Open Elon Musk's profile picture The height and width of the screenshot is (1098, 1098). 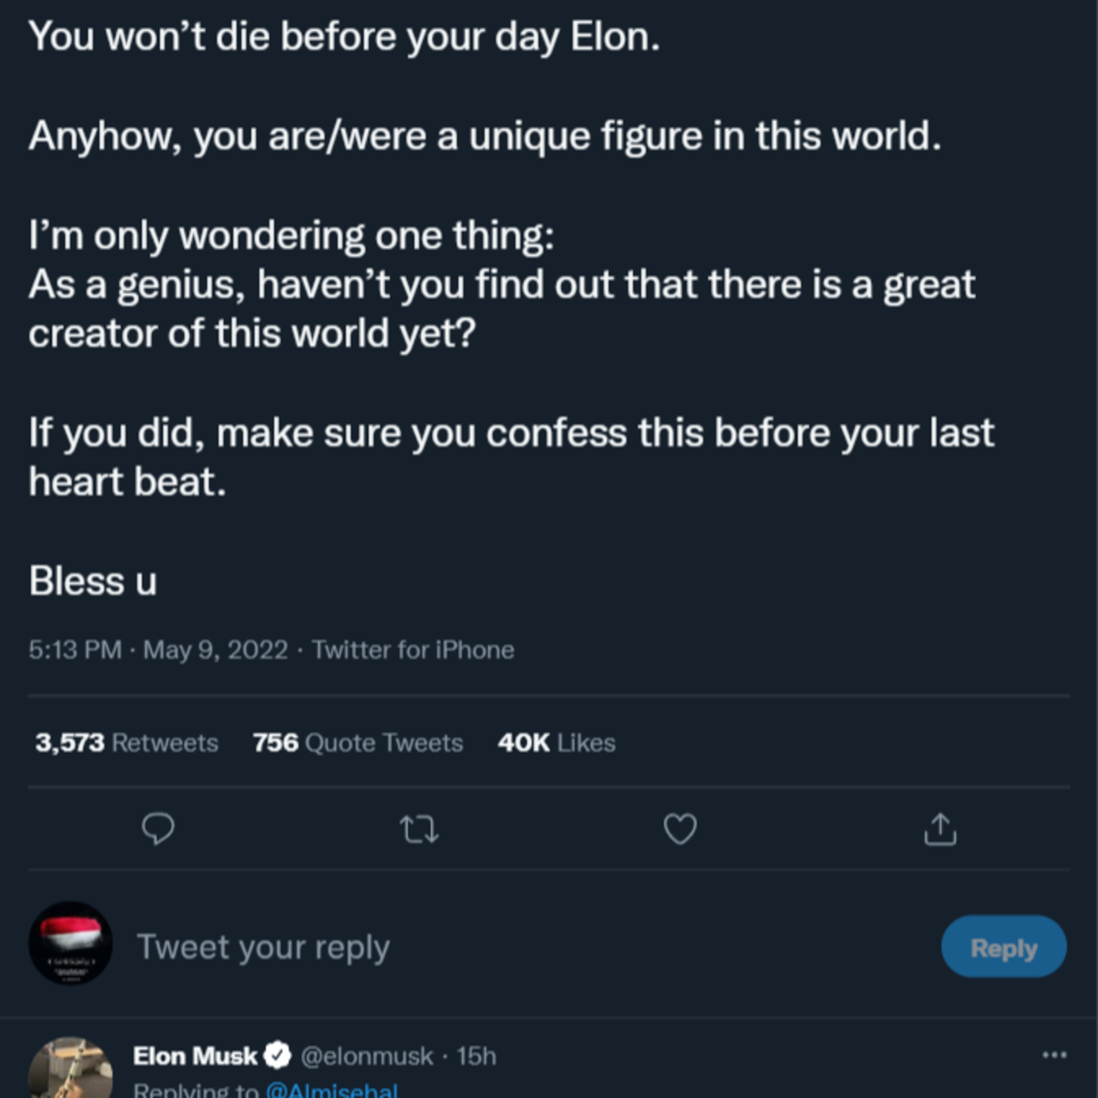(x=71, y=1068)
